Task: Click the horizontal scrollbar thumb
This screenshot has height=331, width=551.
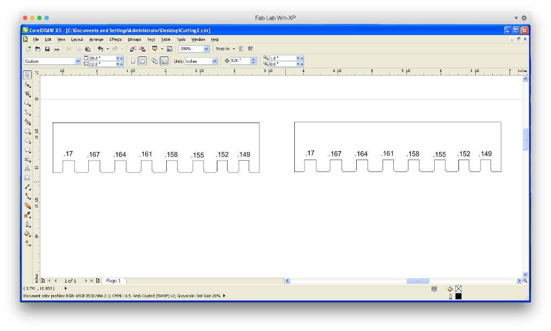Action: pos(418,281)
